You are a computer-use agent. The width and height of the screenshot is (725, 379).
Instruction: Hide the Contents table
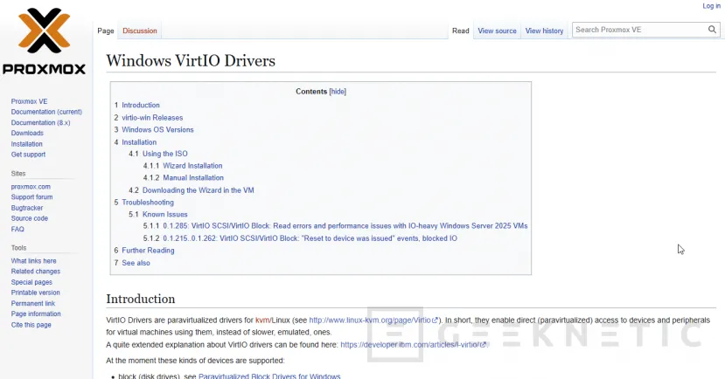[x=338, y=92]
